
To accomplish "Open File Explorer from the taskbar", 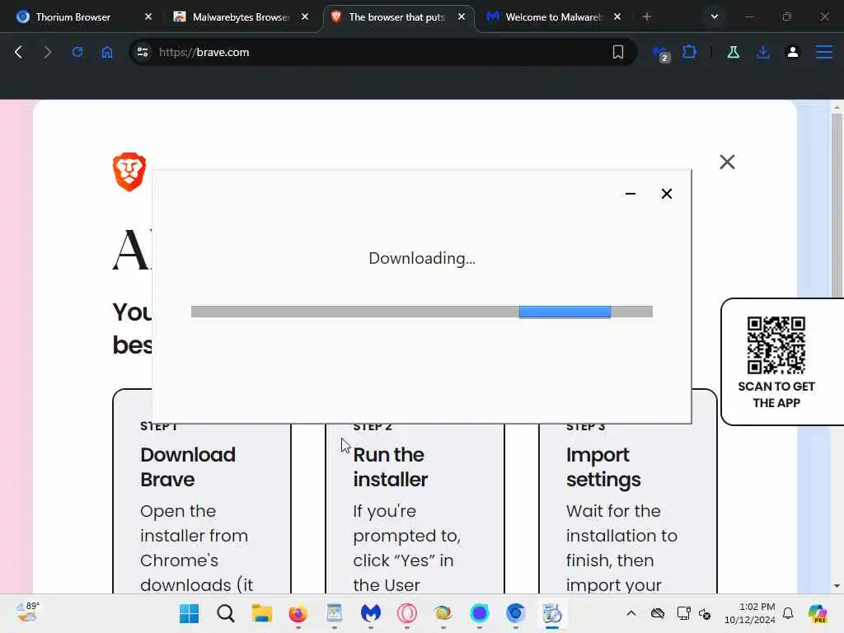I will point(261,613).
